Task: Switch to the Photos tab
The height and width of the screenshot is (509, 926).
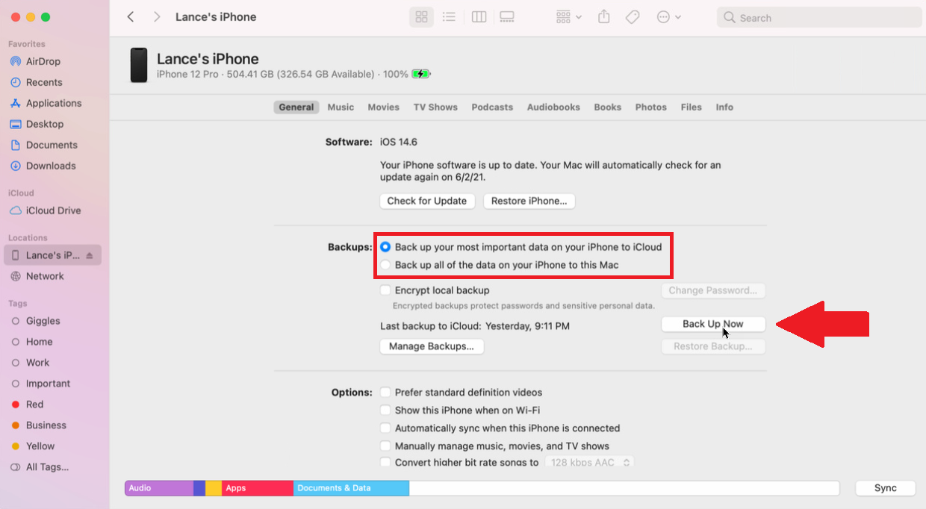Action: pos(651,107)
